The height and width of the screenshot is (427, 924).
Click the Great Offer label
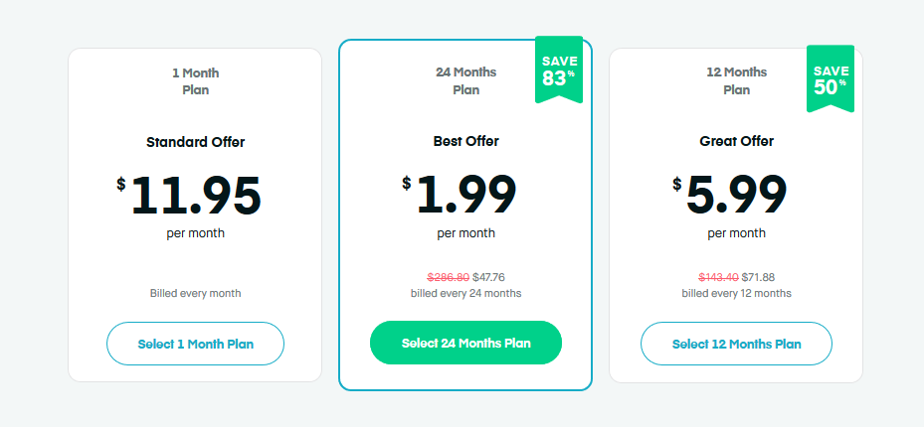[x=736, y=141]
